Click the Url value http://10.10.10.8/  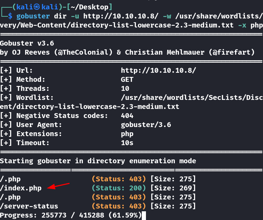pyautogui.click(x=158, y=70)
